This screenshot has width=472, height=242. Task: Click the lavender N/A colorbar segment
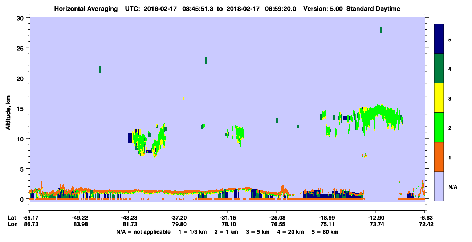[439, 186]
